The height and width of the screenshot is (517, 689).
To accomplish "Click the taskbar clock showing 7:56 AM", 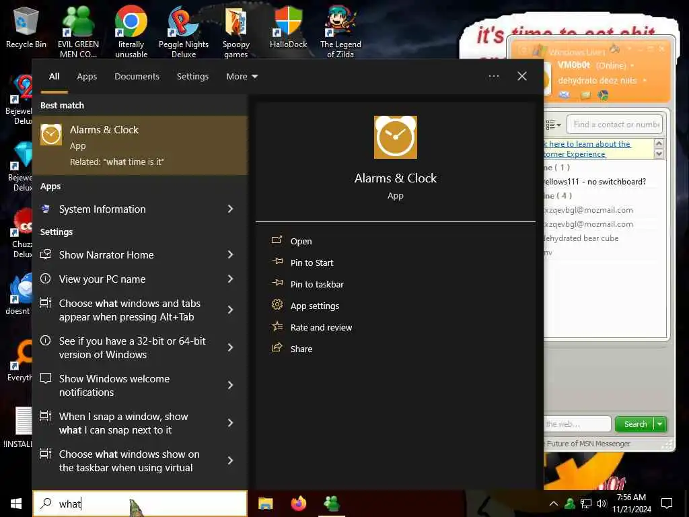I will click(x=631, y=504).
